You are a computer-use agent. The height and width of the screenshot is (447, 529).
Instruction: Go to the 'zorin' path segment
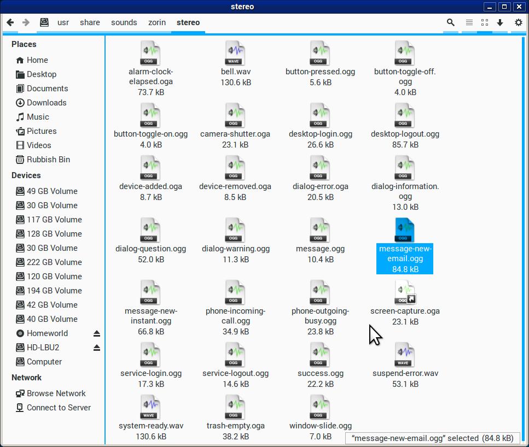click(x=157, y=22)
